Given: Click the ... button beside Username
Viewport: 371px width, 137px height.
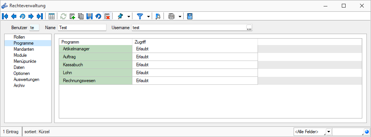Looking at the screenshot, I should click(249, 28).
